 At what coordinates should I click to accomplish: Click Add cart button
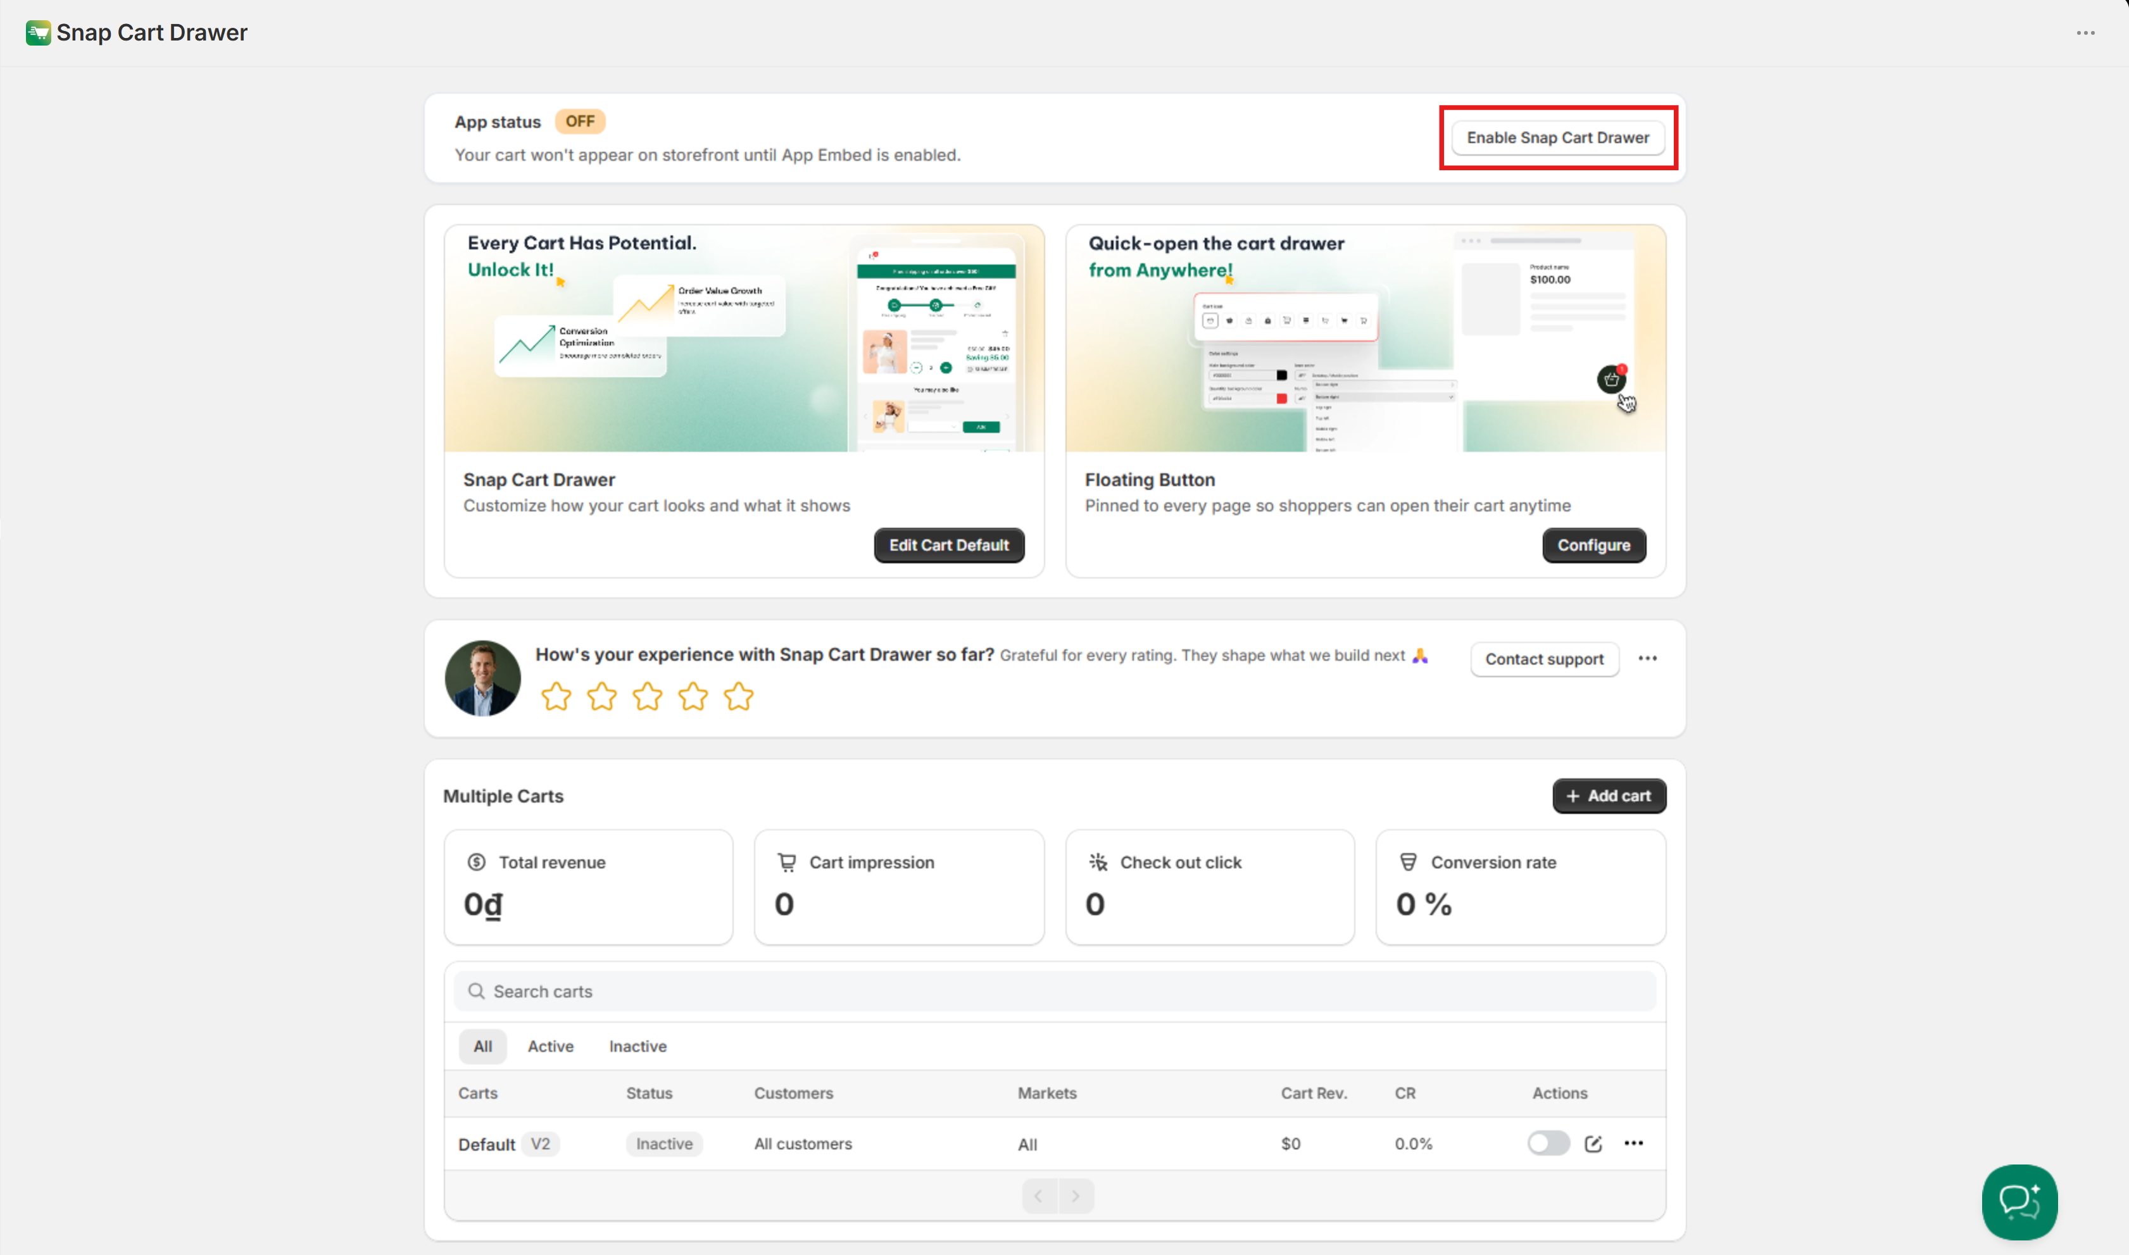click(1609, 796)
